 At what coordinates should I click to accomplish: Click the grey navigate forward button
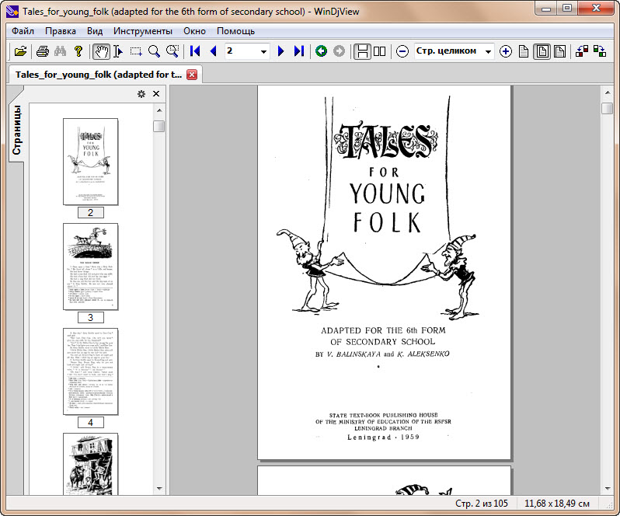tap(339, 51)
